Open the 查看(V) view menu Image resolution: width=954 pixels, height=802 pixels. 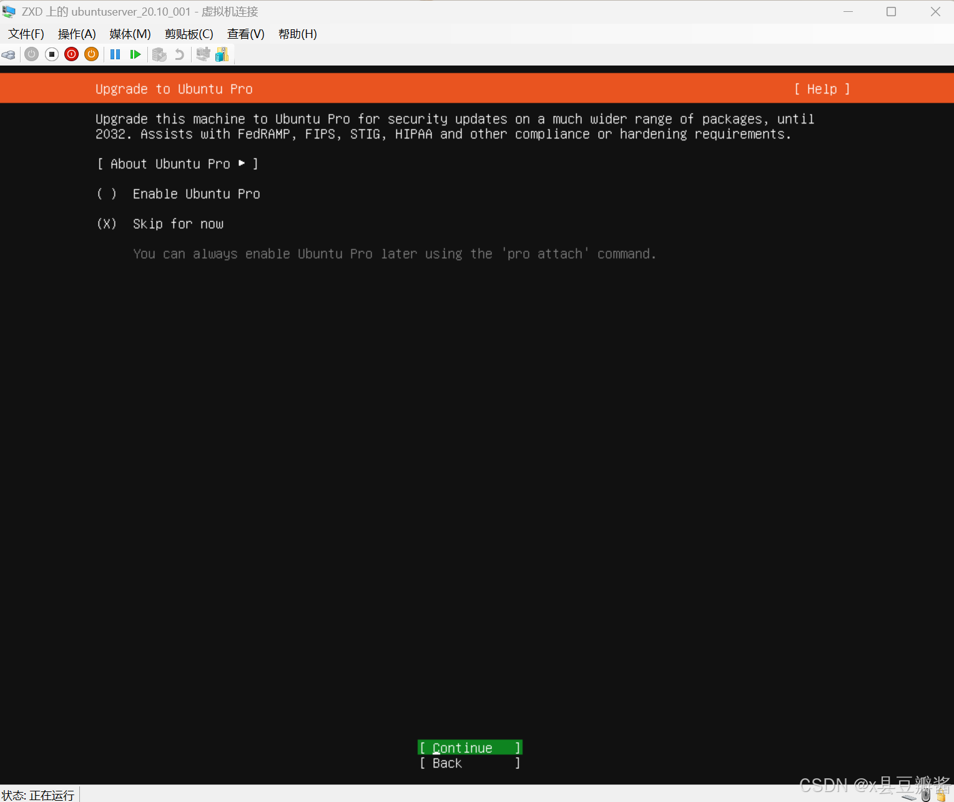[245, 34]
